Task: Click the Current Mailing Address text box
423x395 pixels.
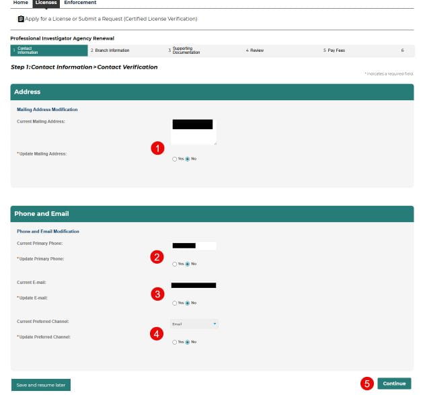Action: (194, 132)
